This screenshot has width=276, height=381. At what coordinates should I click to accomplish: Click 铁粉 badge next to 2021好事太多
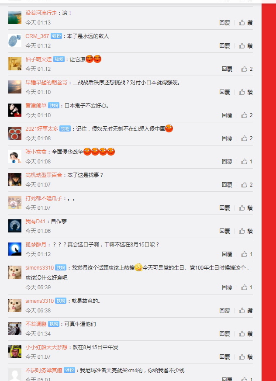[x=65, y=129]
